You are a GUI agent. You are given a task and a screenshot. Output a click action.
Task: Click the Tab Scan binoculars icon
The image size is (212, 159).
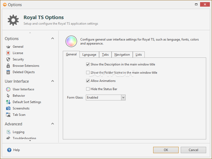tap(8, 115)
